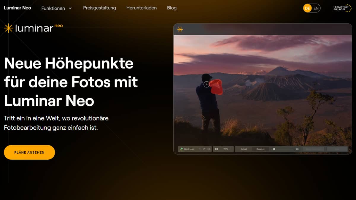Switch language to EN
The height and width of the screenshot is (200, 356).
pos(316,8)
